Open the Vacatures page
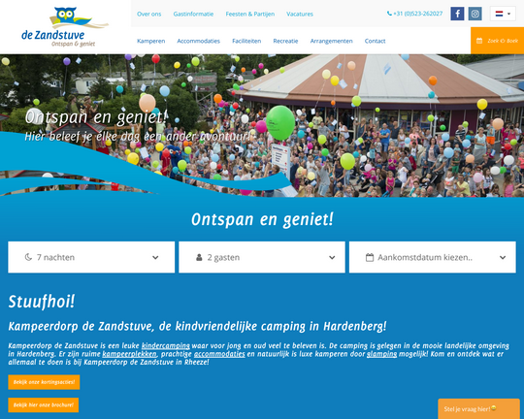The width and height of the screenshot is (524, 419). tap(300, 14)
